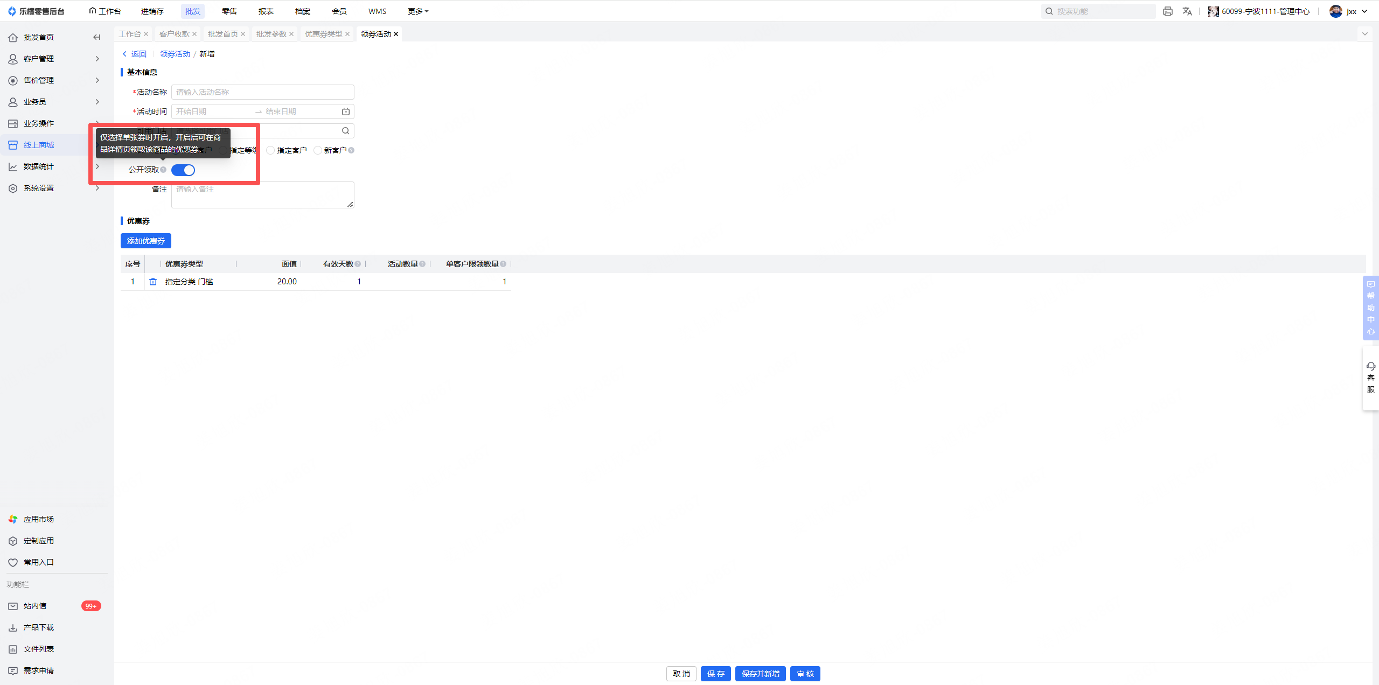Click the language translation icon
Viewport: 1379px width, 685px height.
pos(1187,11)
